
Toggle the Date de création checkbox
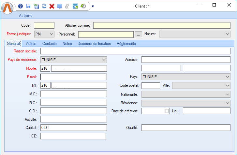167,111
